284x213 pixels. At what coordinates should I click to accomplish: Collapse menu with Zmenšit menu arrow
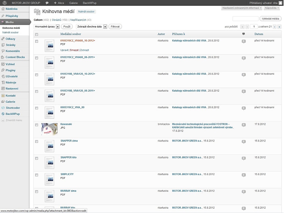point(3,120)
